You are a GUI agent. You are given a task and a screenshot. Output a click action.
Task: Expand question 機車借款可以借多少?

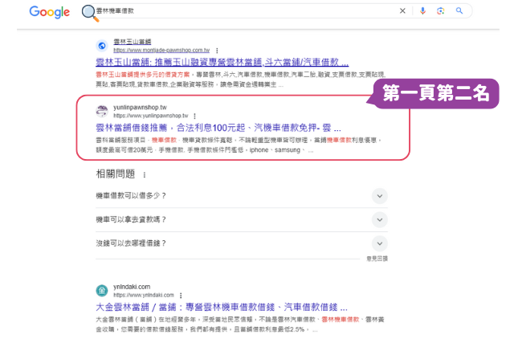[x=242, y=196]
